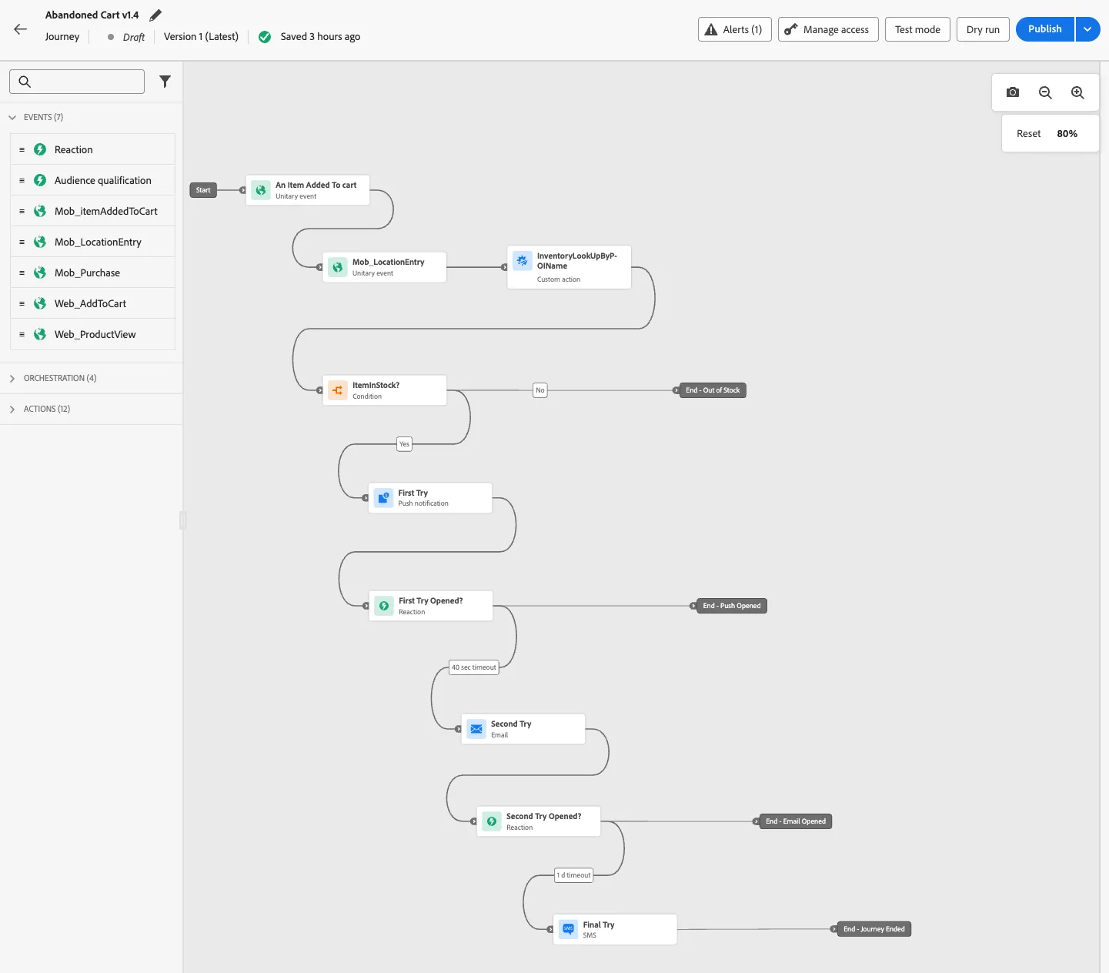The image size is (1109, 973).
Task: Click the Publish button
Action: 1045,29
